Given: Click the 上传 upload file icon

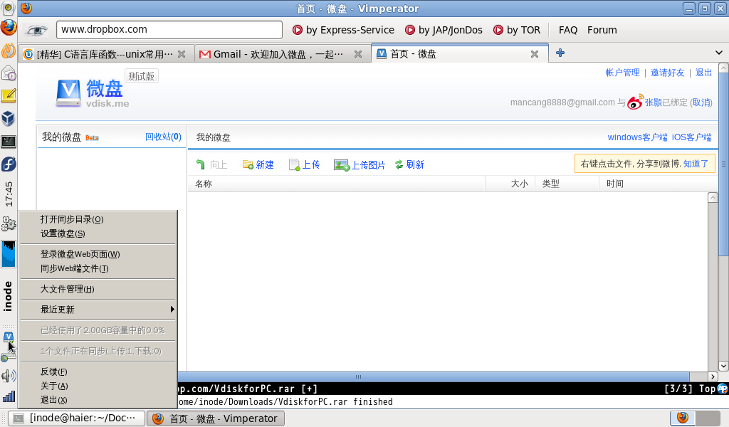Looking at the screenshot, I should [294, 164].
